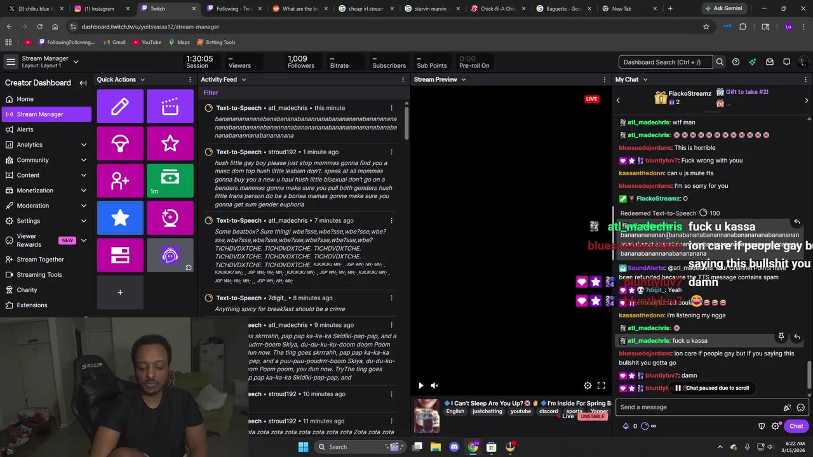The height and width of the screenshot is (457, 813).
Task: Open options for atl_madechris this minute entry
Action: (391, 108)
